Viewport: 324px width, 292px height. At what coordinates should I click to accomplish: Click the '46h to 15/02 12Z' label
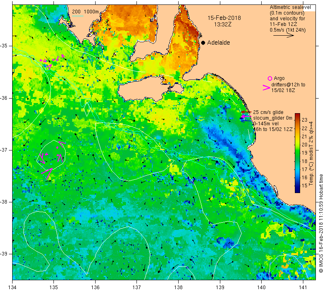coord(273,129)
